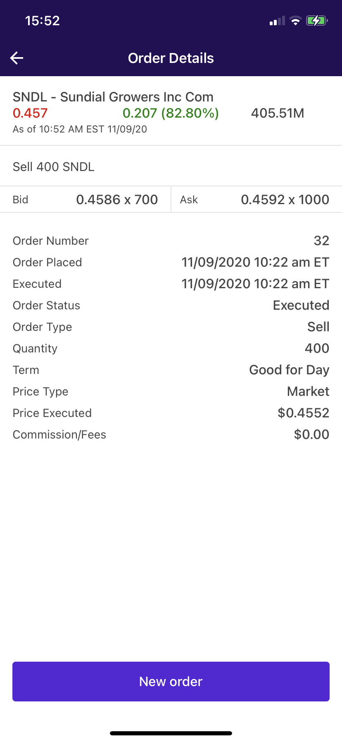Tap the Price Executed $0.4552 value
The width and height of the screenshot is (342, 742).
[x=303, y=413]
